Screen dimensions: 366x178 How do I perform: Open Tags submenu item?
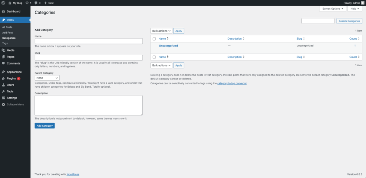click(x=5, y=43)
